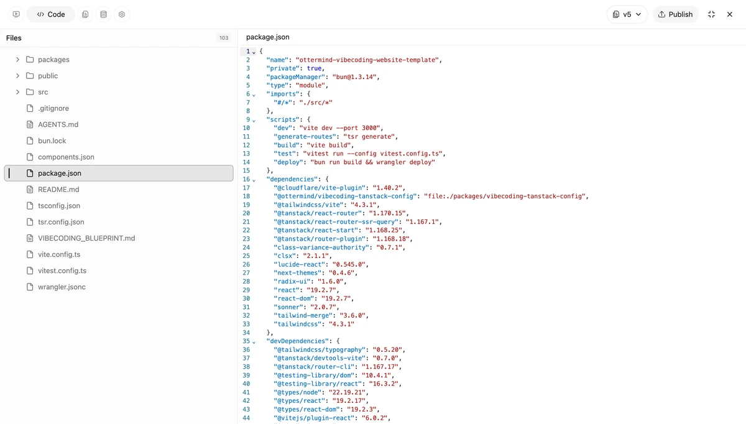Click the line number 25 in gutter
Image resolution: width=746 pixels, height=424 pixels.
pyautogui.click(x=246, y=256)
